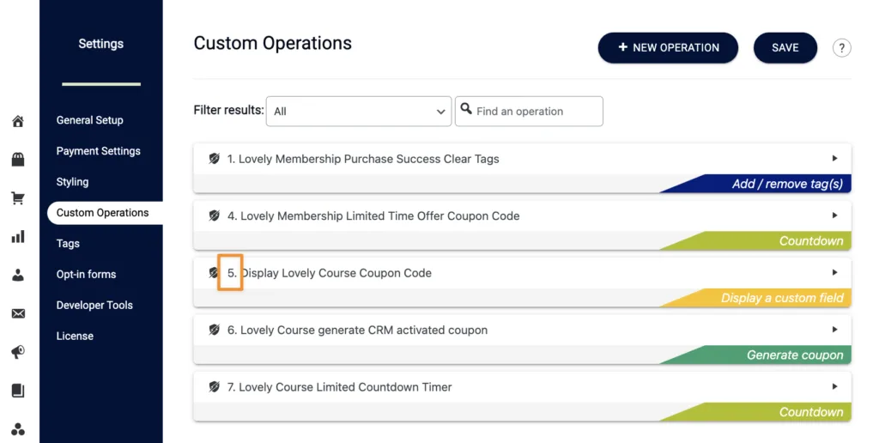This screenshot has height=443, width=879.
Task: Click title Lovely Membership Purchase Success Clear Tags
Action: point(363,159)
